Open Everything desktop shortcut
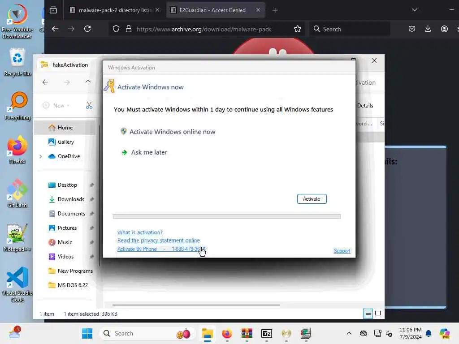 [x=17, y=107]
